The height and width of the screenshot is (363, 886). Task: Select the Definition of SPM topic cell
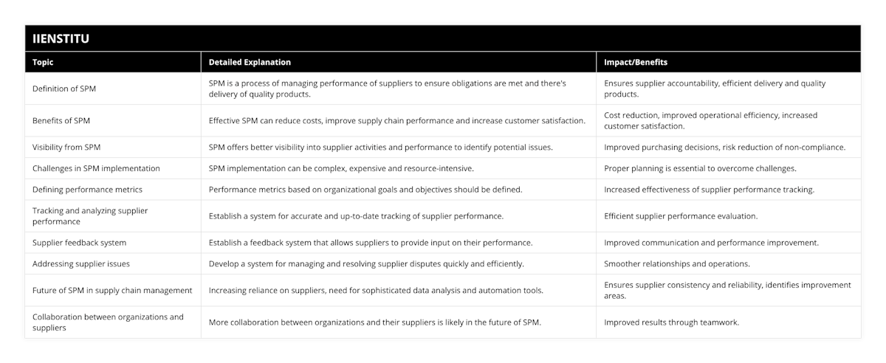coord(64,89)
